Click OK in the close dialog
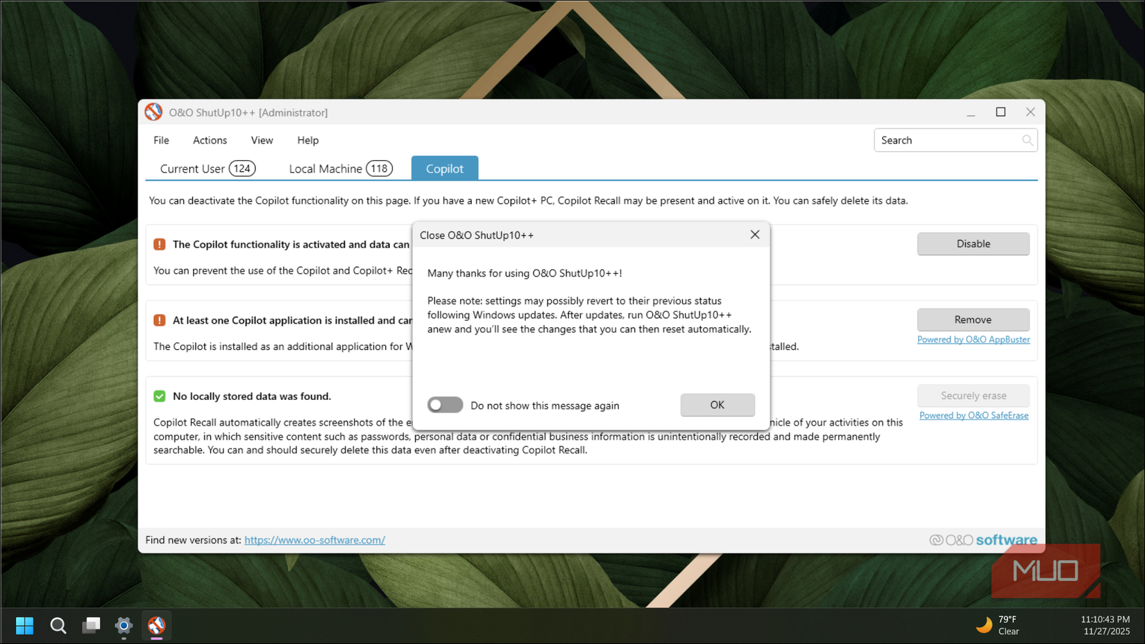The image size is (1145, 644). [718, 405]
